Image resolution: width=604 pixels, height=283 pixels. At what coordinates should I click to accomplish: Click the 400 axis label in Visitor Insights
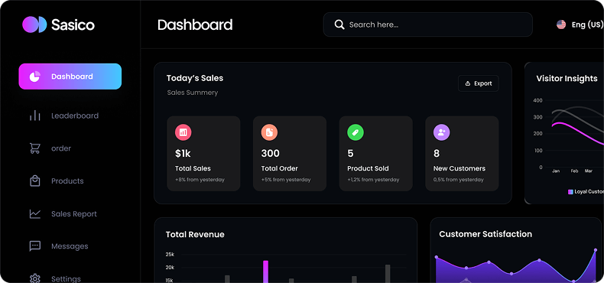tap(537, 100)
